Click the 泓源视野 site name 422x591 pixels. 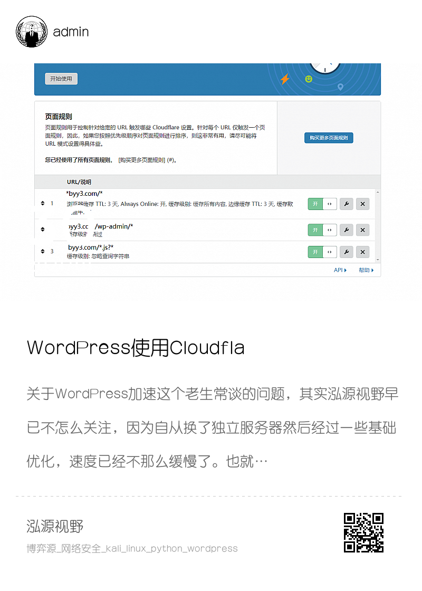[55, 526]
